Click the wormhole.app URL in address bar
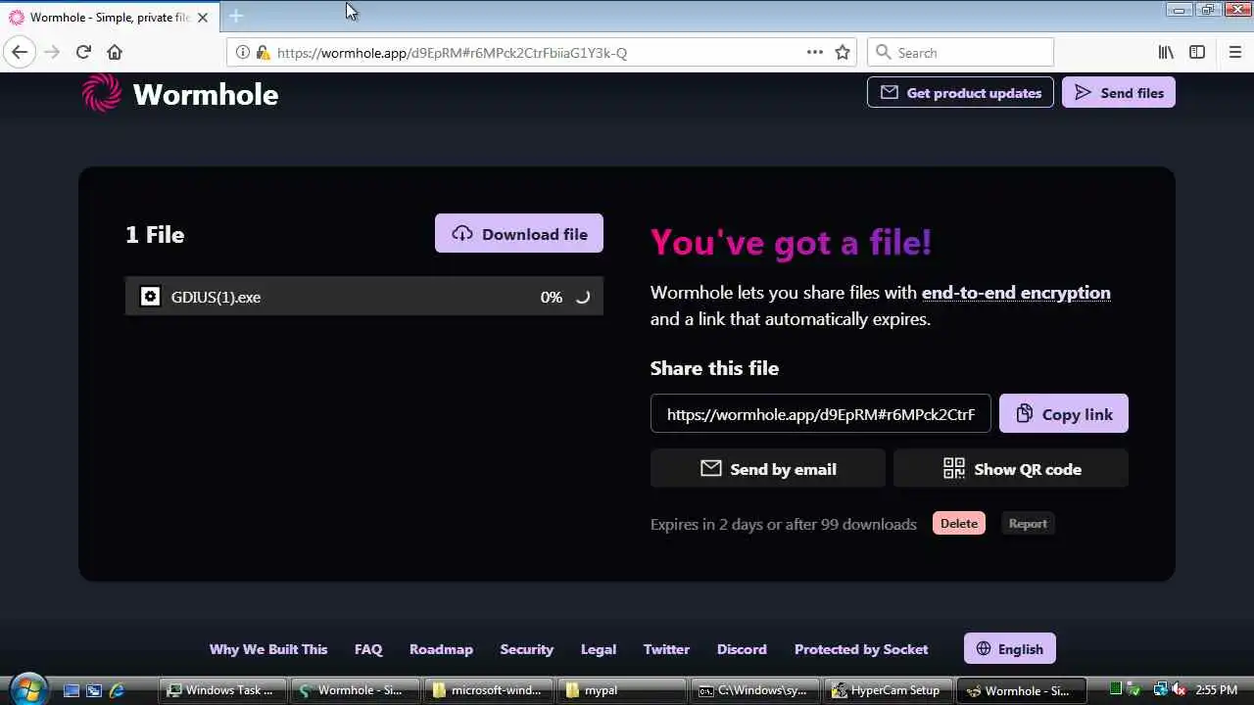 (x=452, y=53)
